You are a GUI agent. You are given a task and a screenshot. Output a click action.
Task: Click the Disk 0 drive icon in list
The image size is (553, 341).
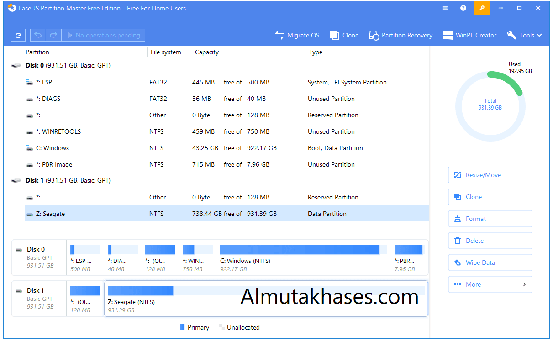pos(16,66)
